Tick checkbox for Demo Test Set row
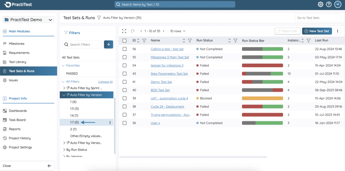 [x=125, y=82]
